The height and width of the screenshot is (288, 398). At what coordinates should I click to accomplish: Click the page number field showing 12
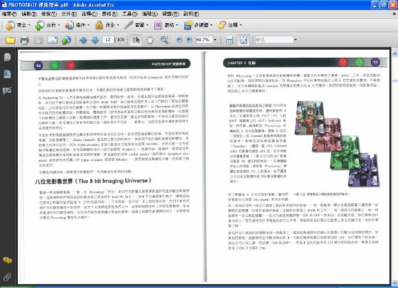point(108,40)
